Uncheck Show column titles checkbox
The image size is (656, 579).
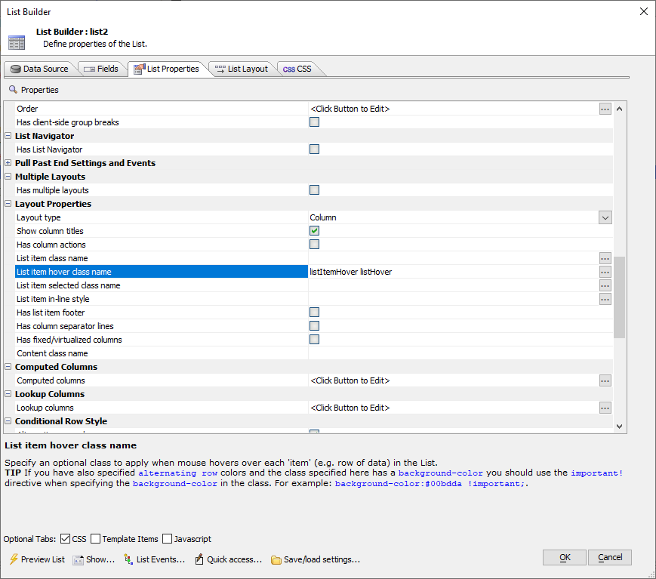click(x=314, y=231)
